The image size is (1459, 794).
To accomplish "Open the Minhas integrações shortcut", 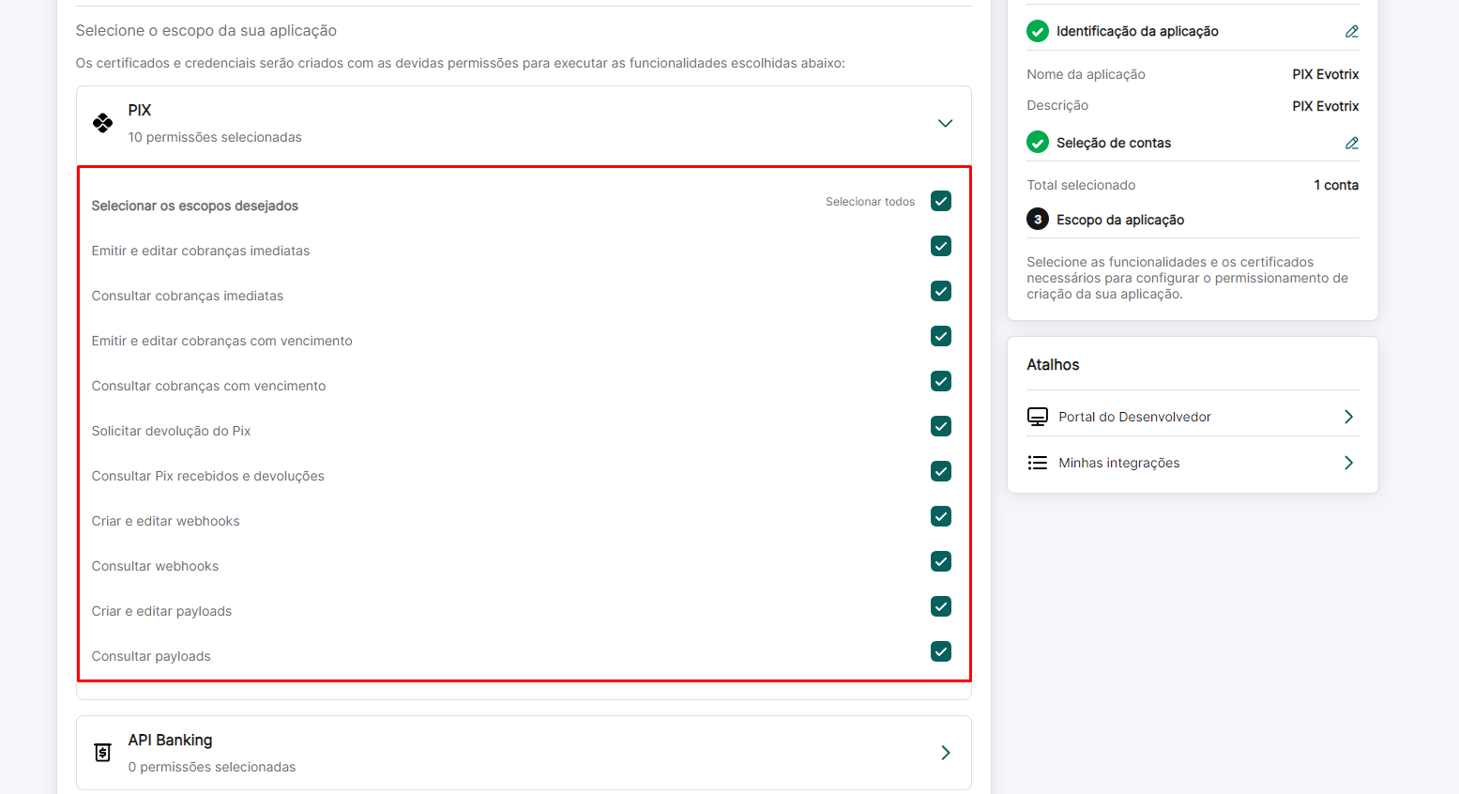I will click(1118, 463).
